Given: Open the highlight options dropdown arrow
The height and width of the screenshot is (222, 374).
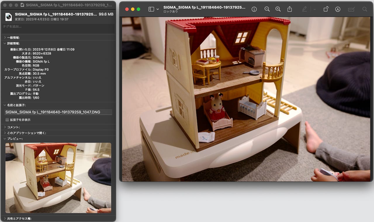Looking at the screenshot, I should click(315, 9).
